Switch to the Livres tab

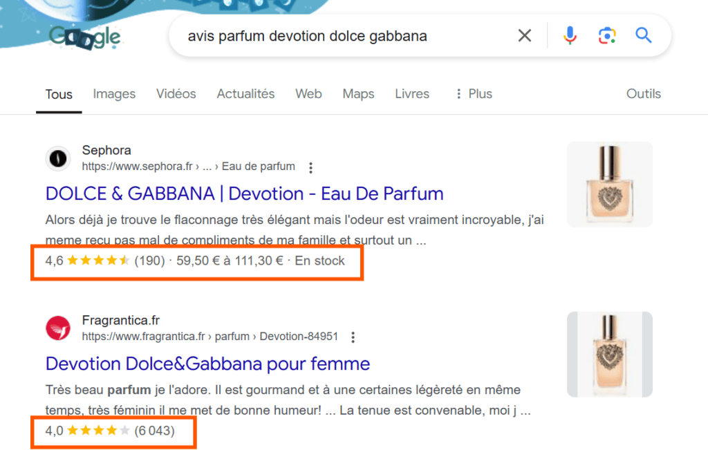pyautogui.click(x=412, y=94)
